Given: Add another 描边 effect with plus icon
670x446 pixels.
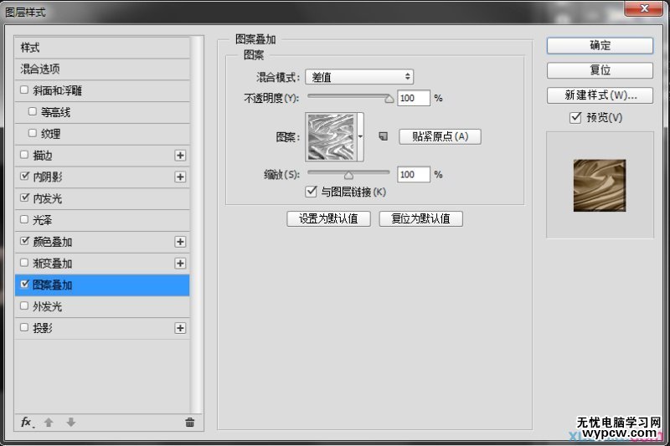Looking at the screenshot, I should 180,156.
